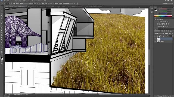This screenshot has height=97, width=174.
Task: Select the Path Selection tool
Action: (x=2, y=47)
